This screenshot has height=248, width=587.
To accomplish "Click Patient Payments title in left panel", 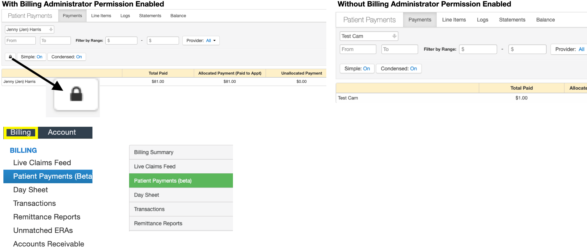I will 30,16.
